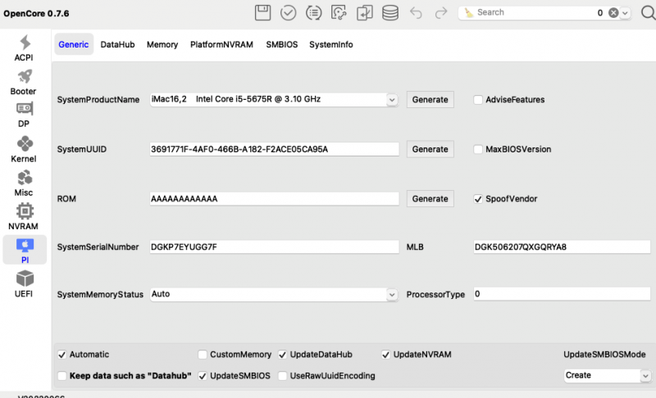Viewport: 656px width, 398px height.
Task: Switch to the PlatformNVRAM tab
Action: click(221, 44)
